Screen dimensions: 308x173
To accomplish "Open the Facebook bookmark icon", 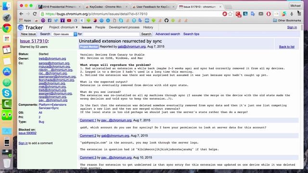I will click(x=50, y=20).
